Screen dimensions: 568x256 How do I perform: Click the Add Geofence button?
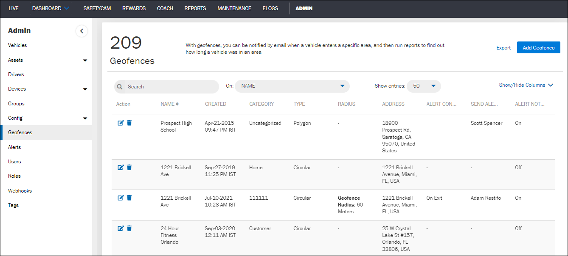tap(538, 47)
